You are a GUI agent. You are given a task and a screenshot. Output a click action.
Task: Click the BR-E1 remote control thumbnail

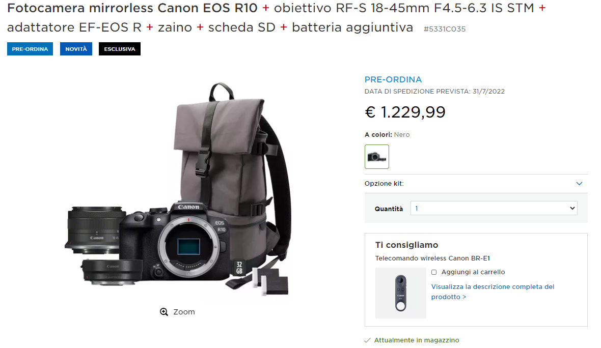coord(400,293)
